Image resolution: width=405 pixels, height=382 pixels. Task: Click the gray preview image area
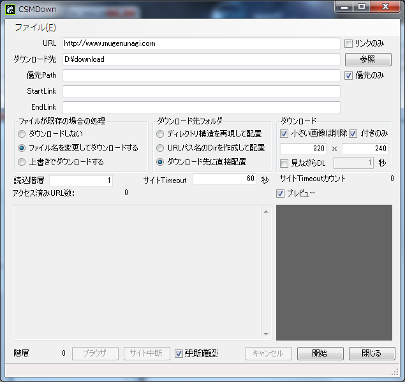[x=334, y=273]
